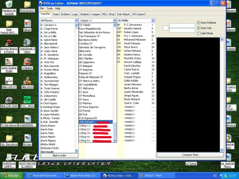239x179 pixels.
Task: Switch to the OF2 Import tab
Action: click(x=138, y=14)
